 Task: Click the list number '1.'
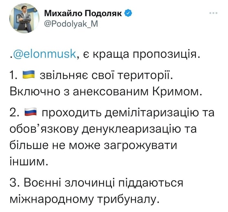click(x=14, y=75)
